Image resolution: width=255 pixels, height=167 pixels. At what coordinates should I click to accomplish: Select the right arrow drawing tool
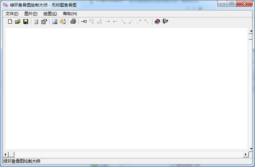click(x=108, y=22)
